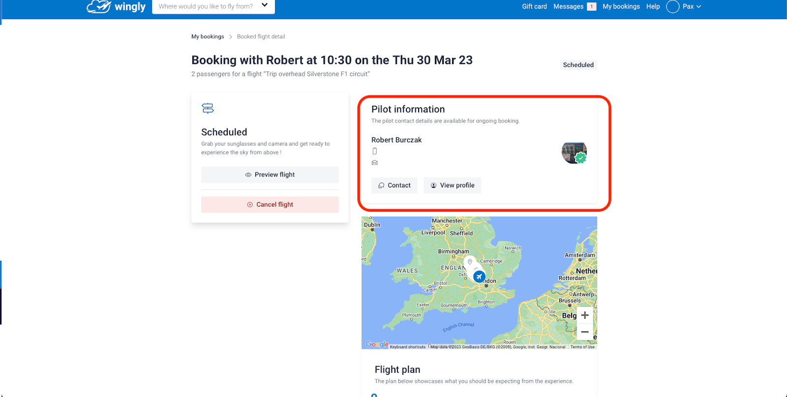
Task: Open the Messages notification badge
Action: (x=592, y=6)
